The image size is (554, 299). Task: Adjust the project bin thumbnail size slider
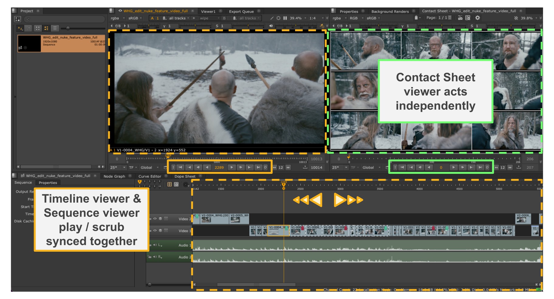coord(68,29)
